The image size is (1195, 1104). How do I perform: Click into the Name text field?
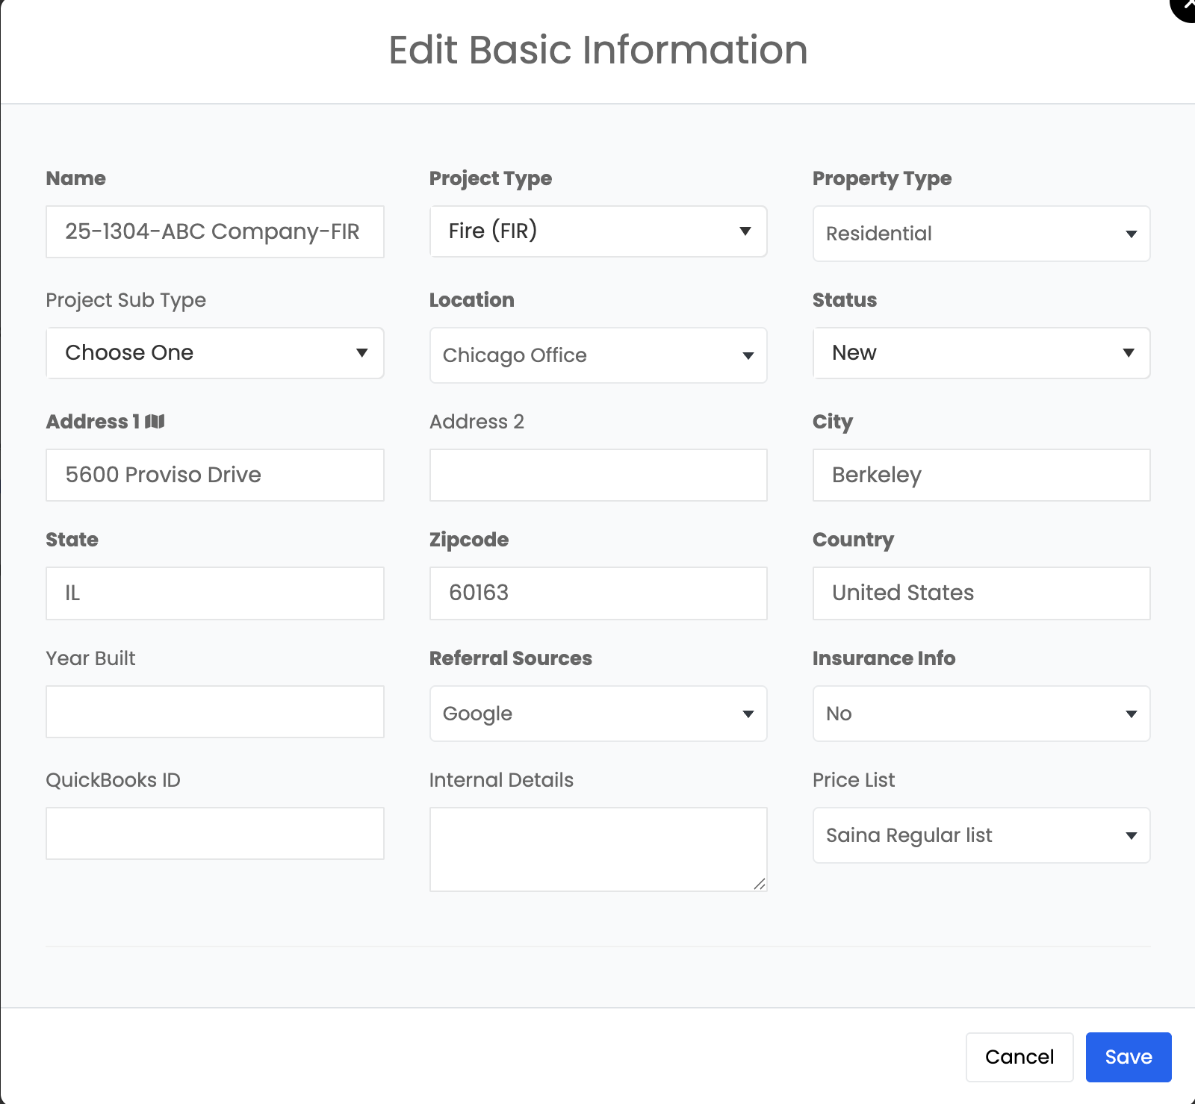pyautogui.click(x=214, y=232)
